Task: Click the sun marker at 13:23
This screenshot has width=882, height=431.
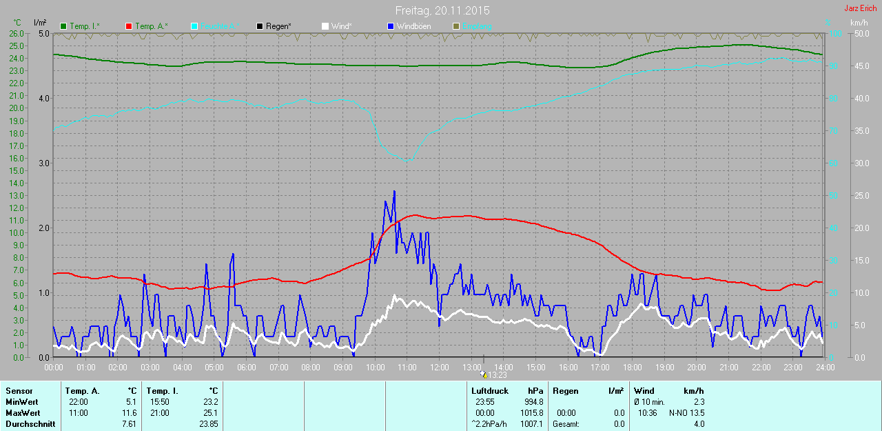Action: [484, 375]
